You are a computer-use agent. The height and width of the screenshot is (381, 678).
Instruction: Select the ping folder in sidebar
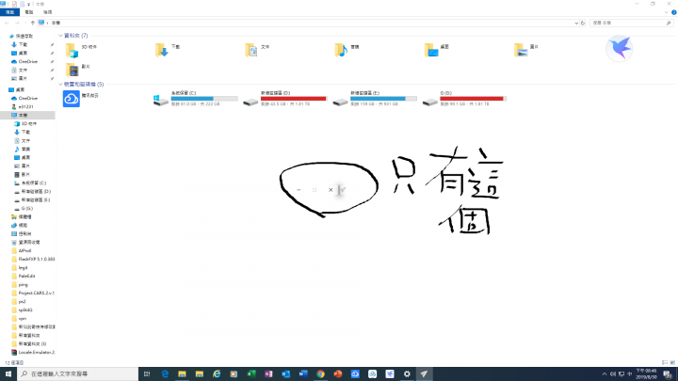tap(23, 285)
